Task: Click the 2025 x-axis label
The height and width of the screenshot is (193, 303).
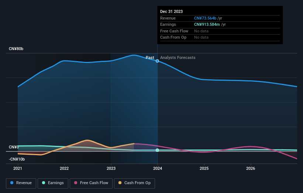Action: tap(204, 168)
